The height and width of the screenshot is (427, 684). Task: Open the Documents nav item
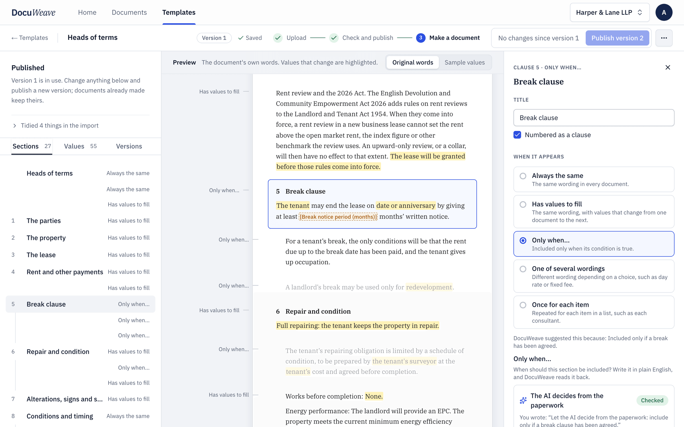pyautogui.click(x=129, y=13)
